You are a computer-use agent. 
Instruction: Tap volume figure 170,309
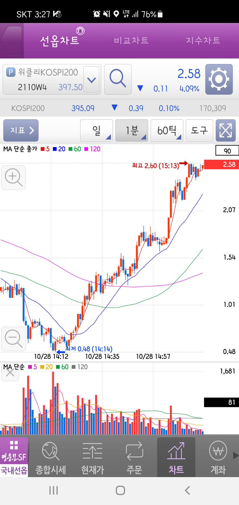click(x=213, y=108)
